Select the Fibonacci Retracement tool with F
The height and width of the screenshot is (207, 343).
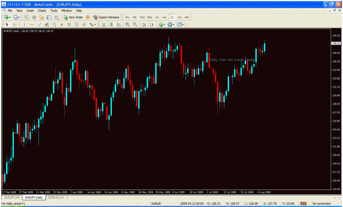pos(54,25)
